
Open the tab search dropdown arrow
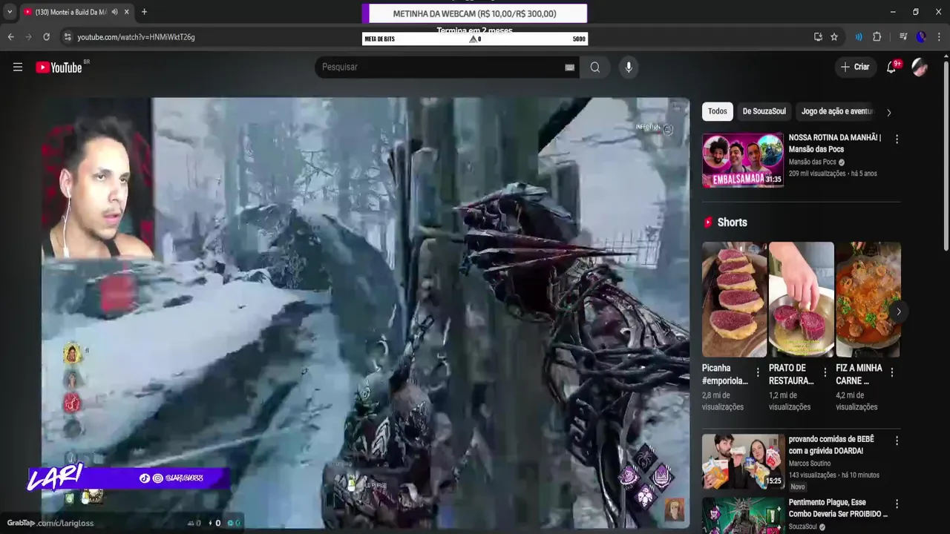click(x=10, y=12)
